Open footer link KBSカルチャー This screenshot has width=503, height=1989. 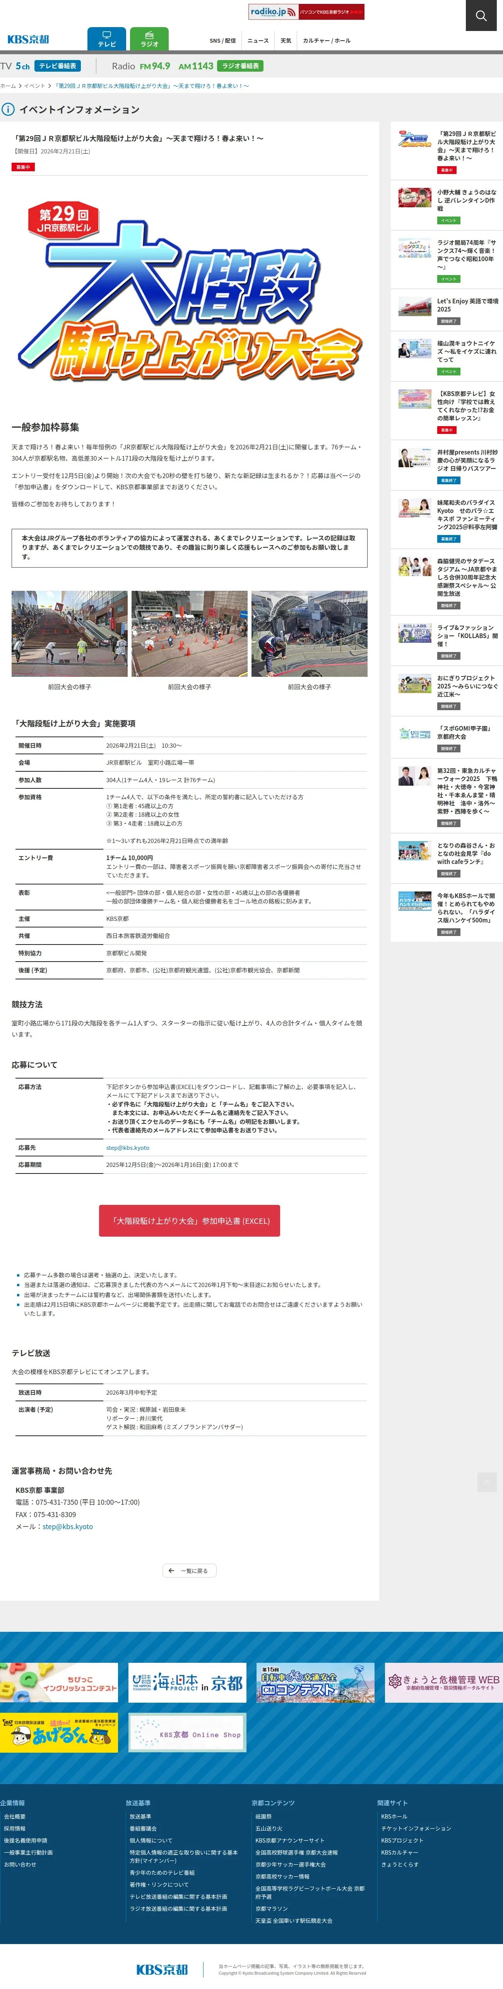click(400, 1852)
